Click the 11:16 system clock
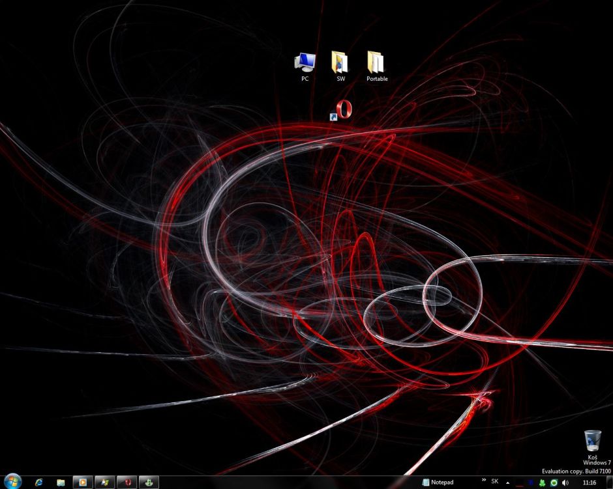 click(x=589, y=482)
